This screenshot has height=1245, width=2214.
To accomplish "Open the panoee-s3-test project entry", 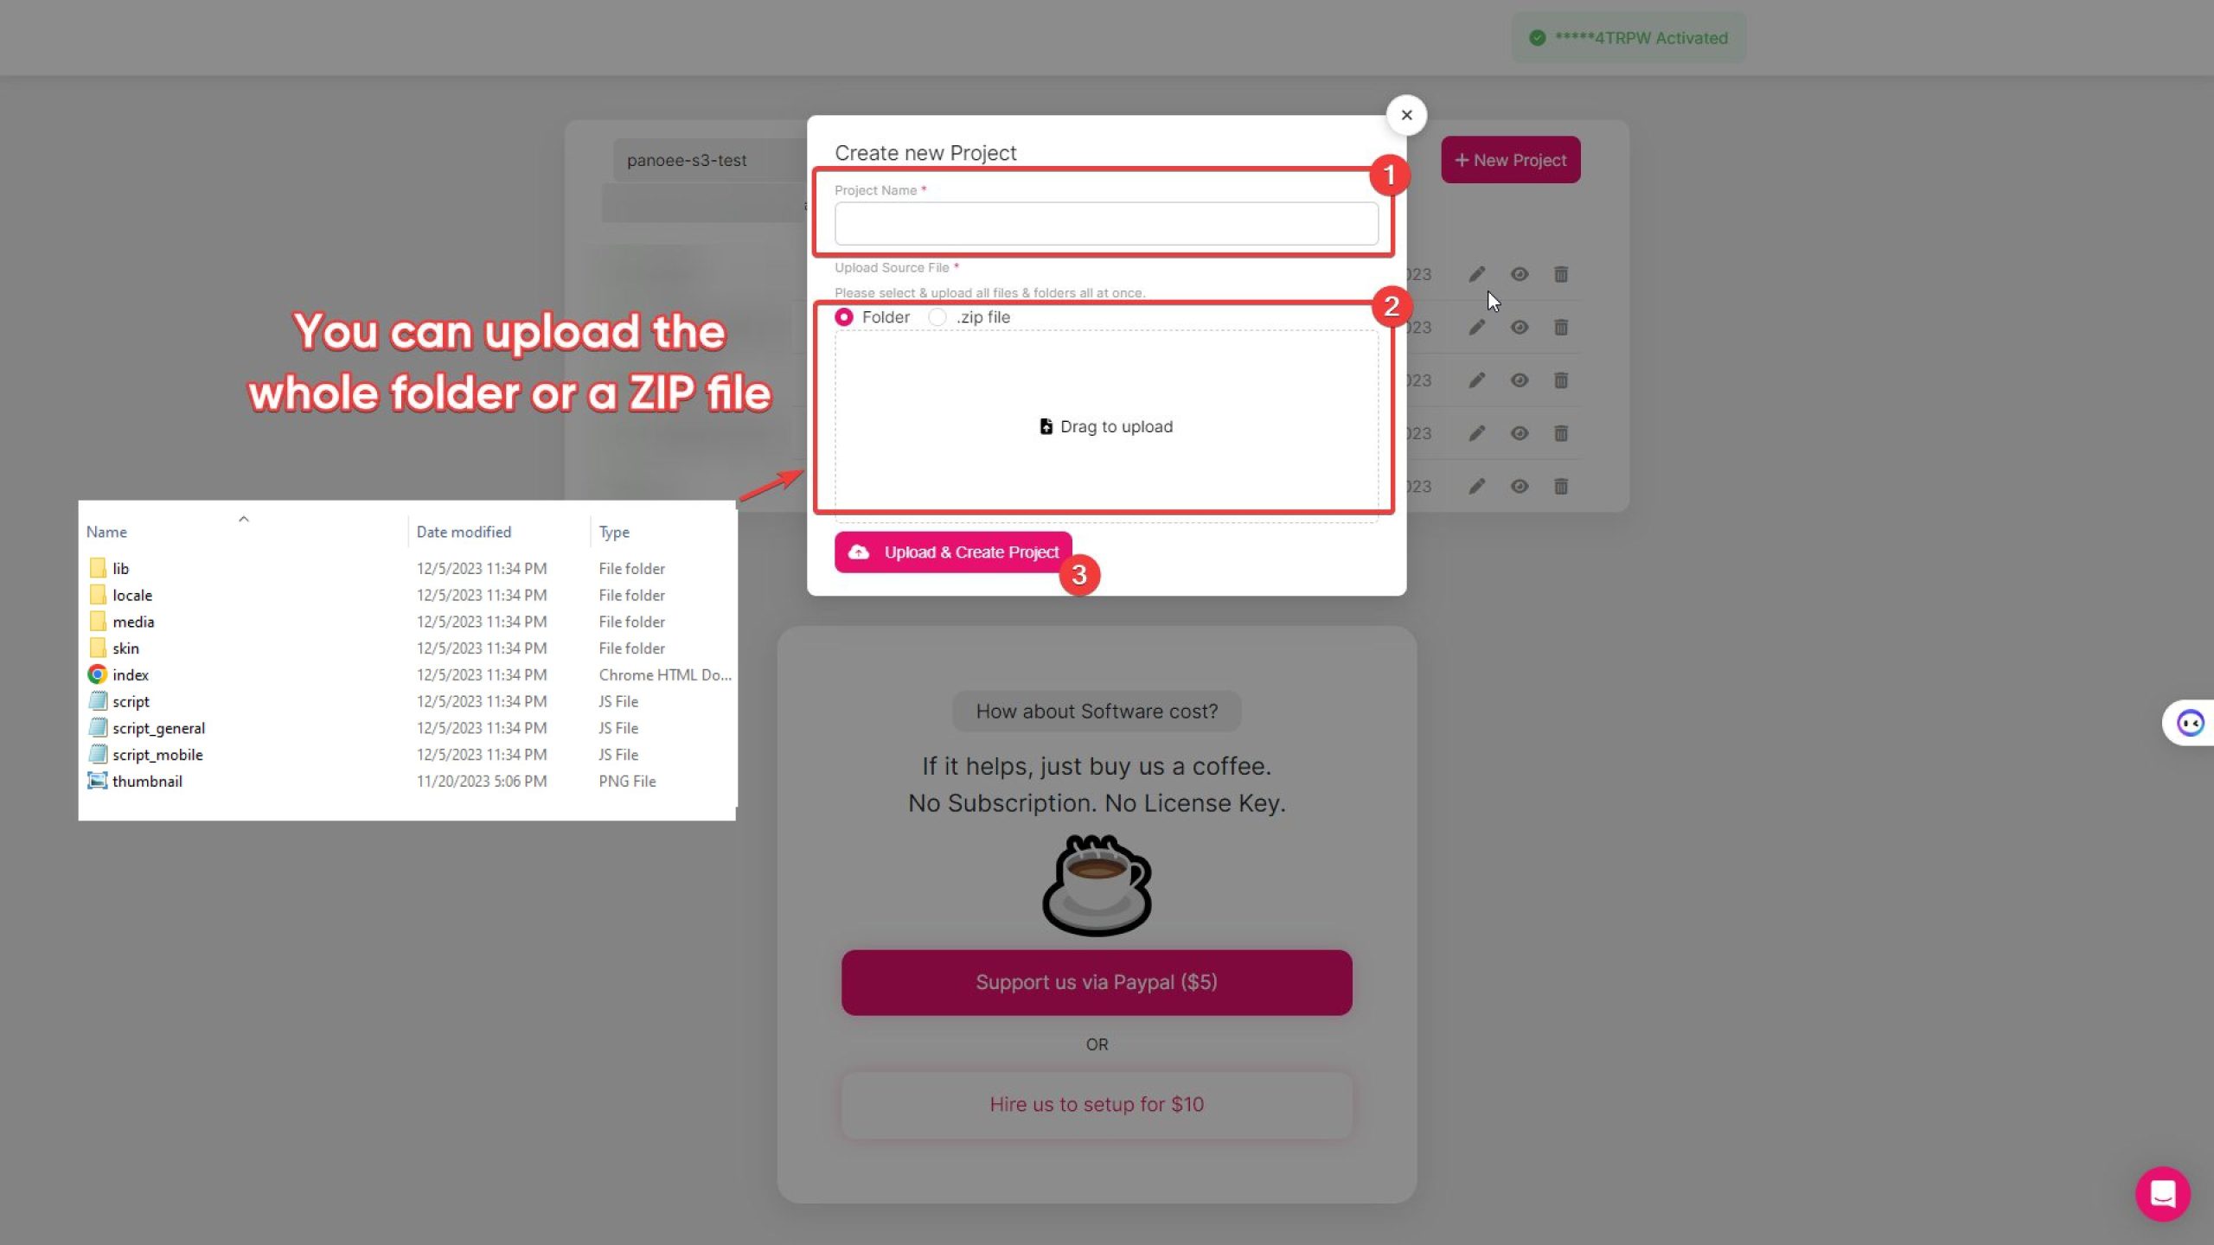I will (688, 158).
